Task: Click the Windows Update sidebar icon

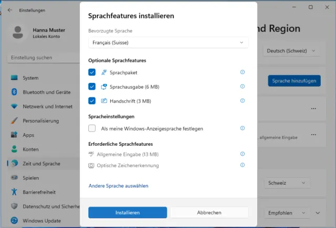Action: pos(14,220)
